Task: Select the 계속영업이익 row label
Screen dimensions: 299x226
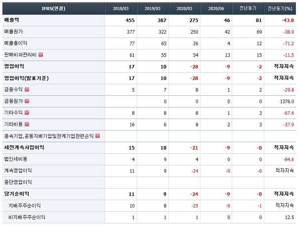Action: click(x=18, y=170)
